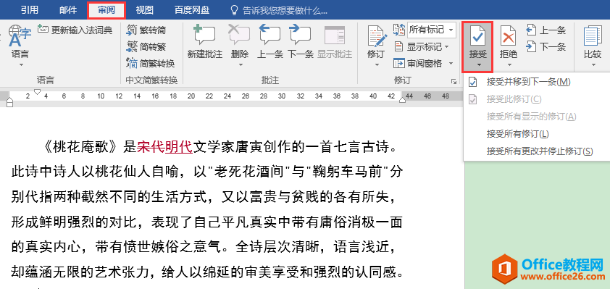Click the title text 《桃花庵歌》
This screenshot has height=289, width=610.
click(x=80, y=147)
